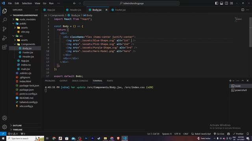
Task: Close the Body.jsx editor tab
Action: click(106, 10)
